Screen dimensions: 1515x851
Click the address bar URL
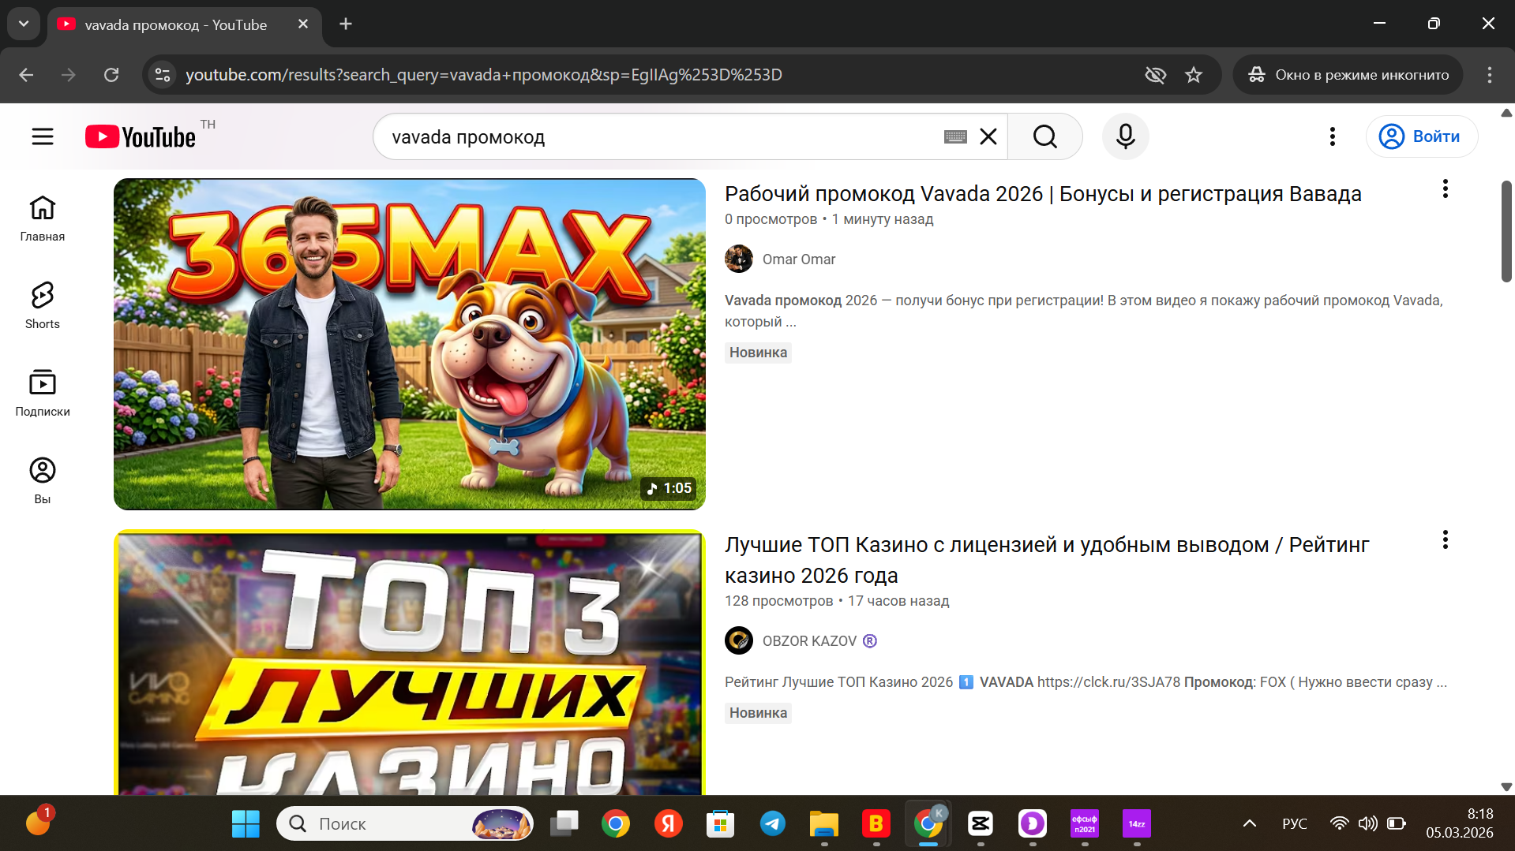click(x=483, y=75)
